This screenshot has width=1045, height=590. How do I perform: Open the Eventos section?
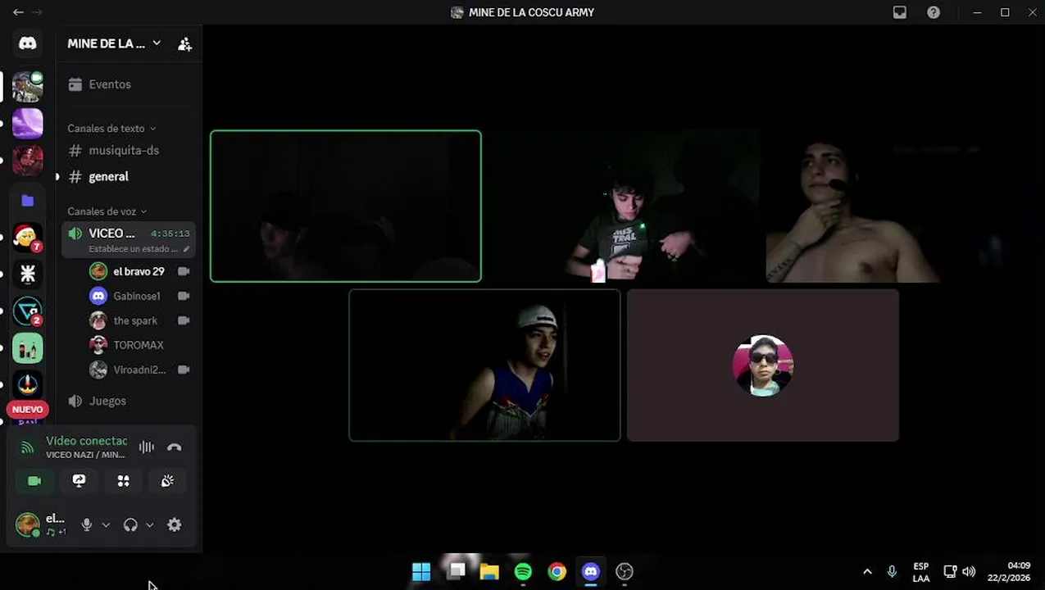tap(128, 84)
